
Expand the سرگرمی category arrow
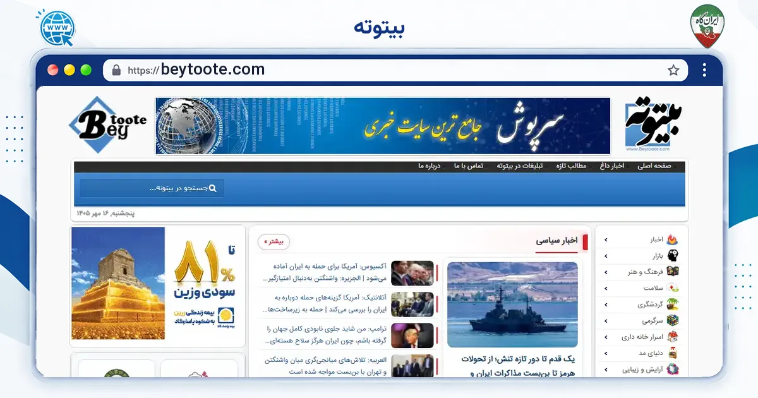point(606,322)
